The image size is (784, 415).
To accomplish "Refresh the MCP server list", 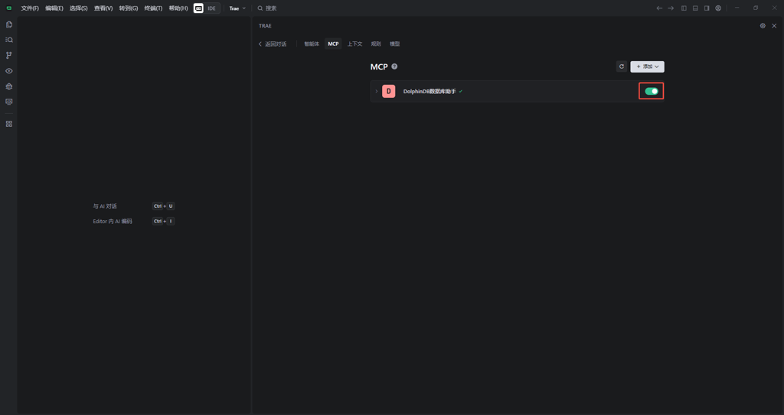I will 622,66.
